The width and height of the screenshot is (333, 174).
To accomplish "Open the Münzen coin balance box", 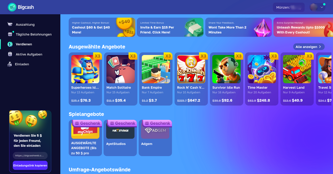I will (289, 7).
